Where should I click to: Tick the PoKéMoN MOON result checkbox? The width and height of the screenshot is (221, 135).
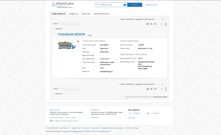[x=55, y=34]
